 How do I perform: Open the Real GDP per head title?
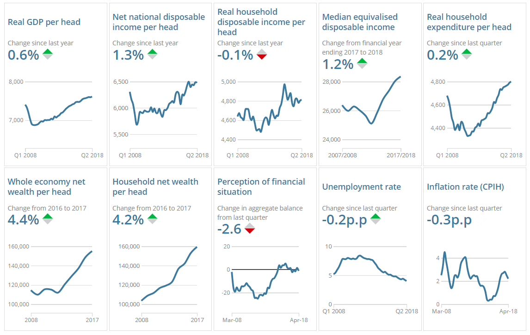44,22
